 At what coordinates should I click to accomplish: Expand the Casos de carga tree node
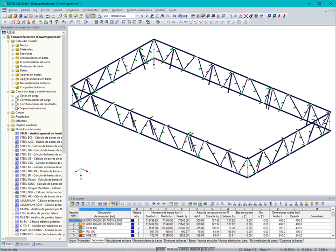(x=13, y=96)
